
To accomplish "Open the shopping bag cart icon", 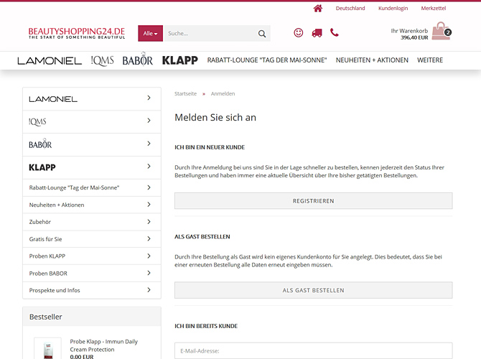I will tap(441, 31).
